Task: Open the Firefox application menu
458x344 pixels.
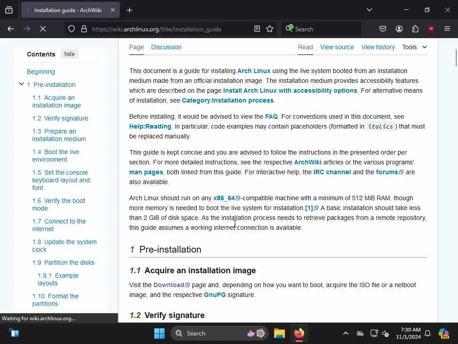Action: pos(447,29)
